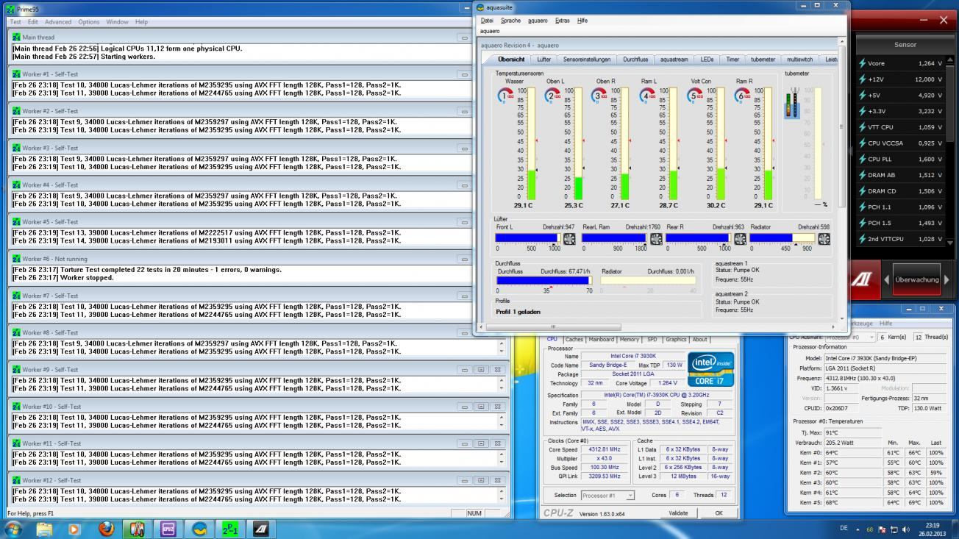Viewport: 959px width, 539px height.
Task: Open the Mainboard tab in CPU-Z
Action: coord(601,340)
